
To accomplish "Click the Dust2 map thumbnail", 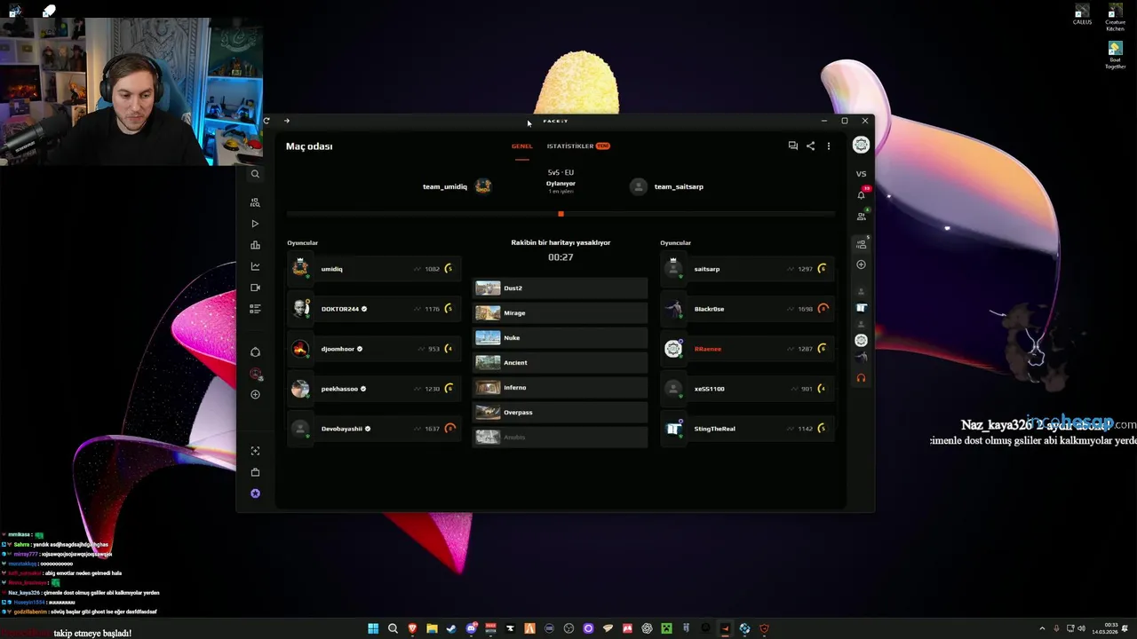I will tap(488, 288).
